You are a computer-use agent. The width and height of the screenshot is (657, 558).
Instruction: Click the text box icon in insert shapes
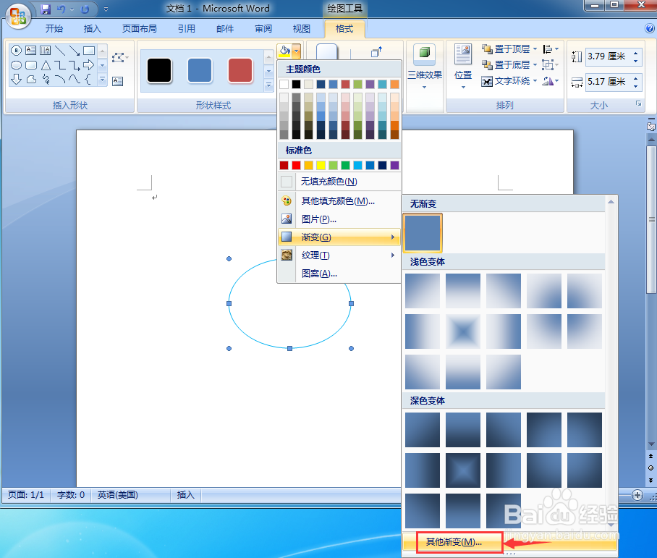pyautogui.click(x=118, y=81)
